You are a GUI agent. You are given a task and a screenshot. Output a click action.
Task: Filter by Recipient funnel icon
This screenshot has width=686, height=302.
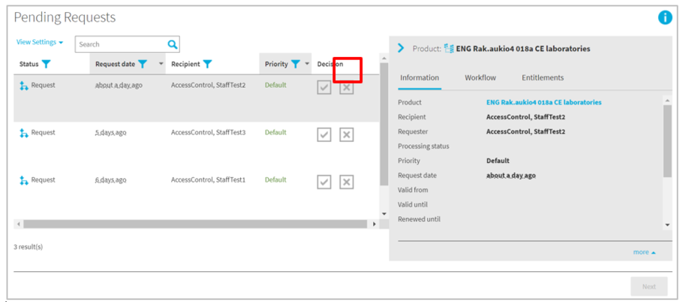(x=208, y=65)
